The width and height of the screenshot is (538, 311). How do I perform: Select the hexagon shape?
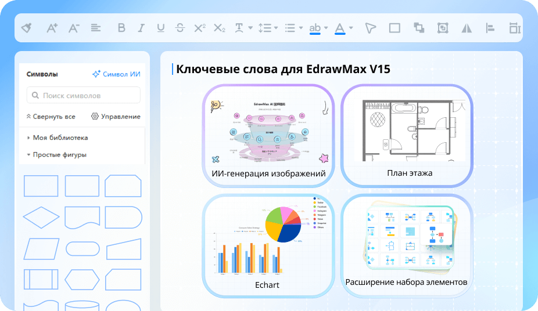[82, 280]
